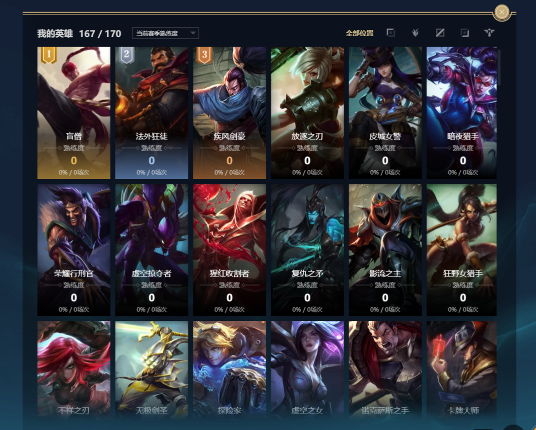Screen dimensions: 536x430
Task: Filter champions by bottom lane position icon
Action: [x=465, y=33]
